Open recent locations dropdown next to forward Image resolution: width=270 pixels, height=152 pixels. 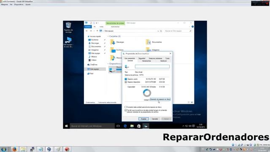click(x=94, y=31)
